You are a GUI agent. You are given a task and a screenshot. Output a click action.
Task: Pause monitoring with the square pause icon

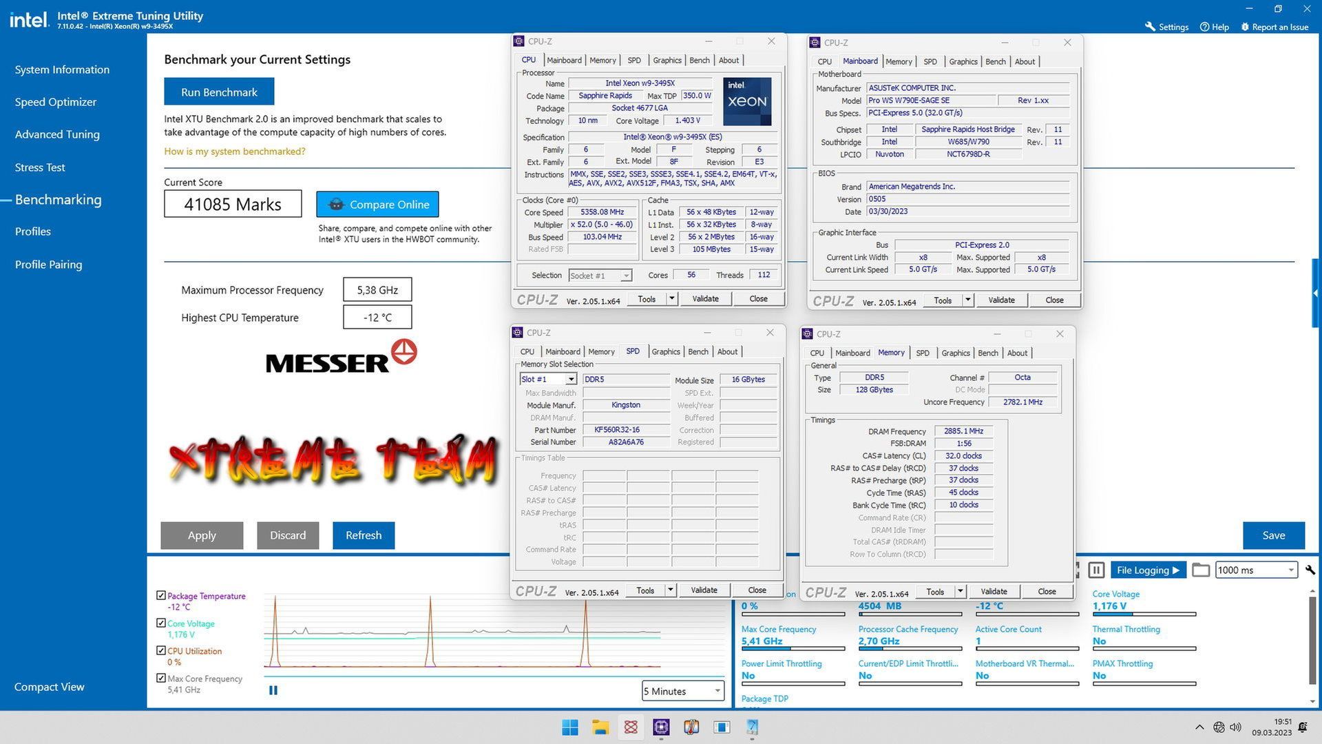pos(1096,570)
